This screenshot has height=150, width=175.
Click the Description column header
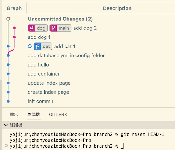tap(117, 8)
